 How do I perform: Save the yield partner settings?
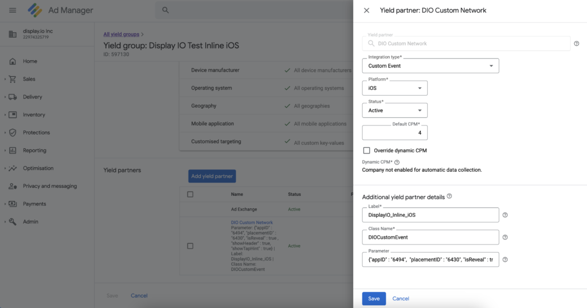click(374, 299)
